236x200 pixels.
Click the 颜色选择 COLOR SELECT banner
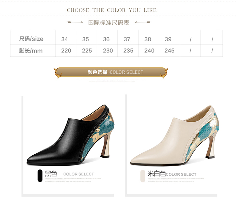click(x=111, y=72)
